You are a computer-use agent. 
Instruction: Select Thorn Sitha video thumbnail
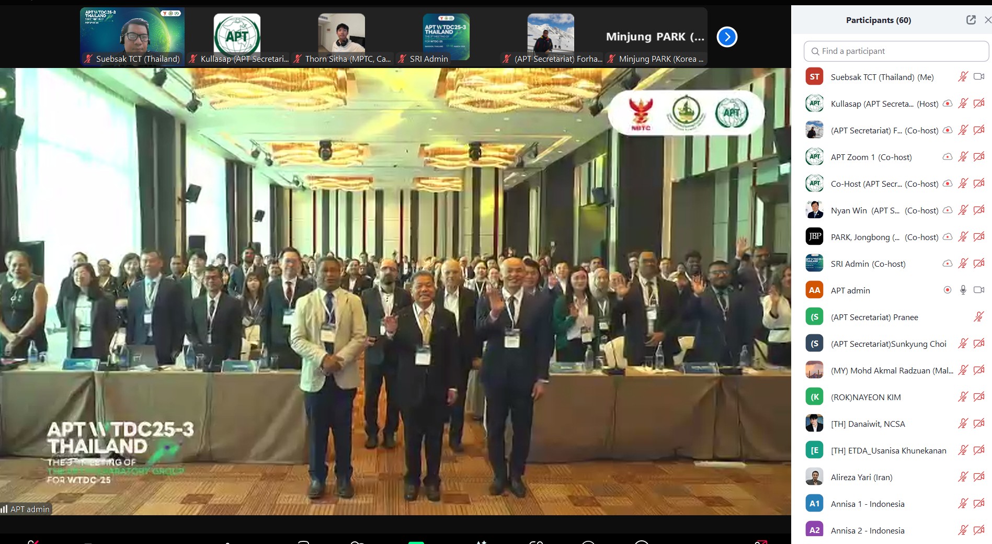click(x=341, y=37)
